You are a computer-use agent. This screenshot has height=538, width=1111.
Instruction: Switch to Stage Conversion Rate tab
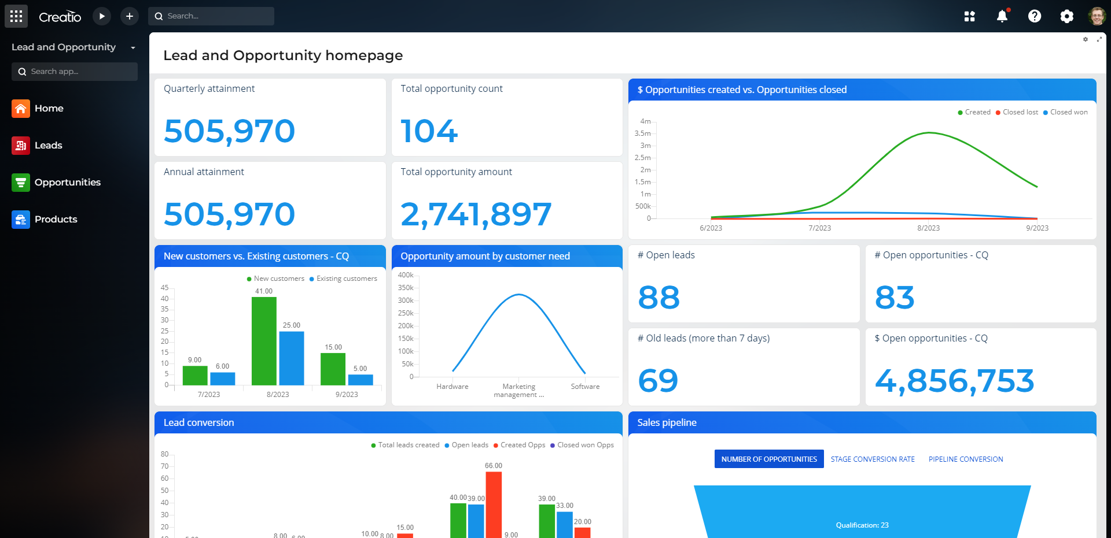point(872,458)
